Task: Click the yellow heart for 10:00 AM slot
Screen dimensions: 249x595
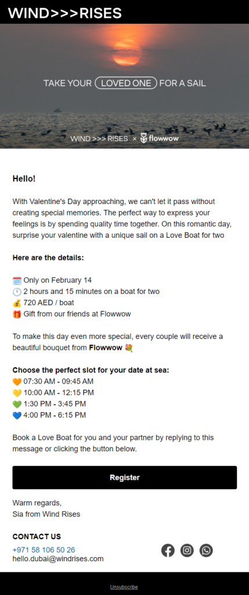Action: 17,393
